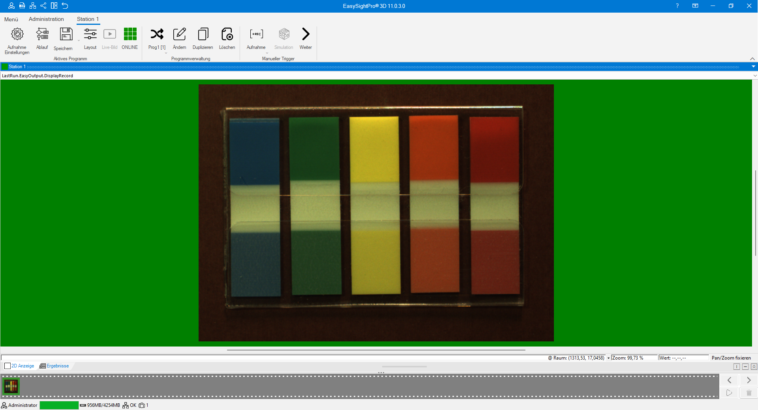The width and height of the screenshot is (758, 410).
Task: Duplicate the program with Duplizieren
Action: [x=203, y=34]
